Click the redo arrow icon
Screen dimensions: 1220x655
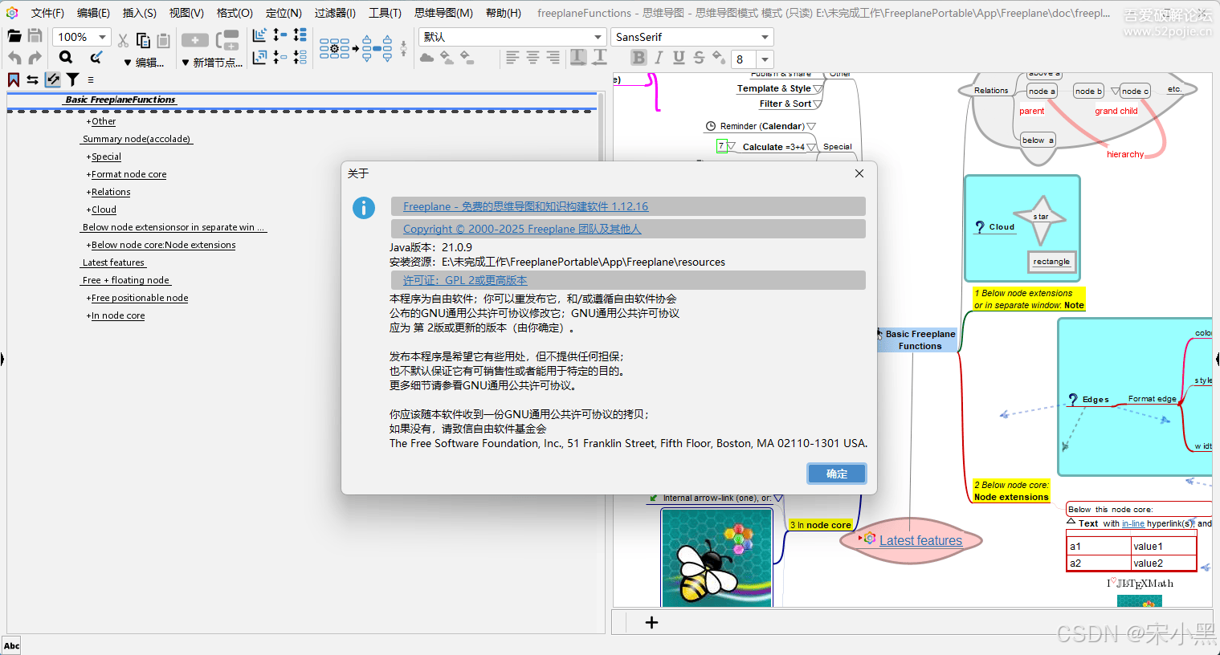point(35,58)
